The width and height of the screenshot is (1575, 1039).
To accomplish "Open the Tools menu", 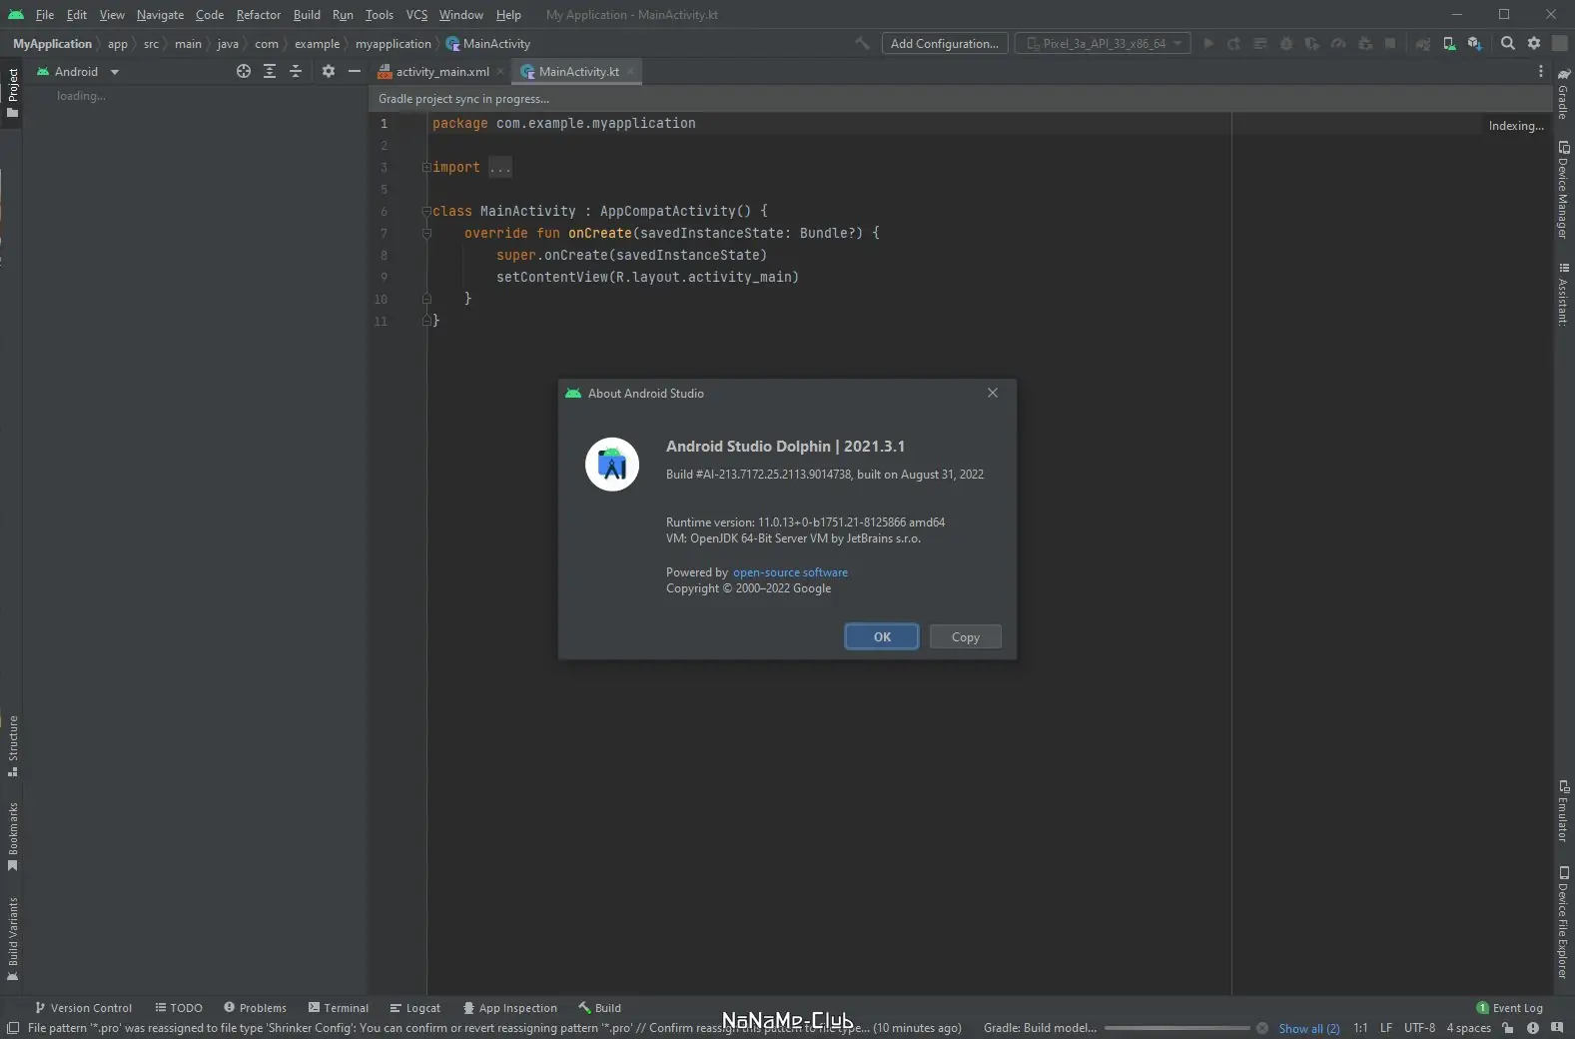I will [x=380, y=15].
